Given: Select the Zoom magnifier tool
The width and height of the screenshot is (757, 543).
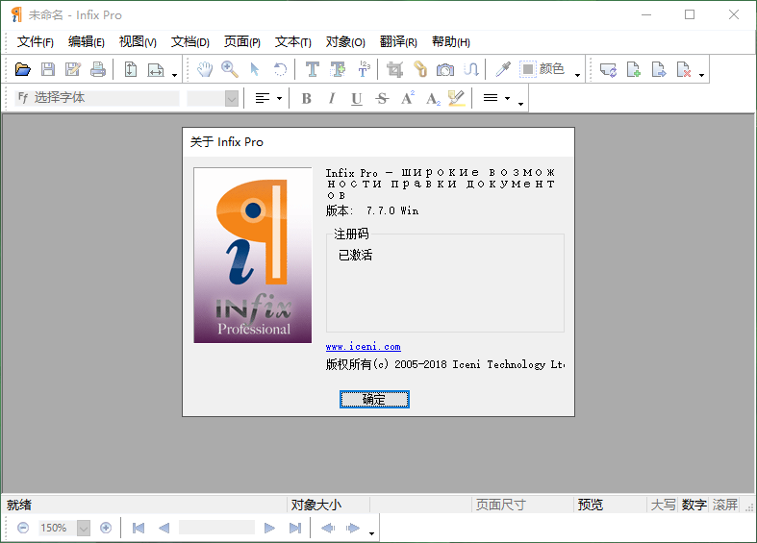Looking at the screenshot, I should (x=230, y=69).
